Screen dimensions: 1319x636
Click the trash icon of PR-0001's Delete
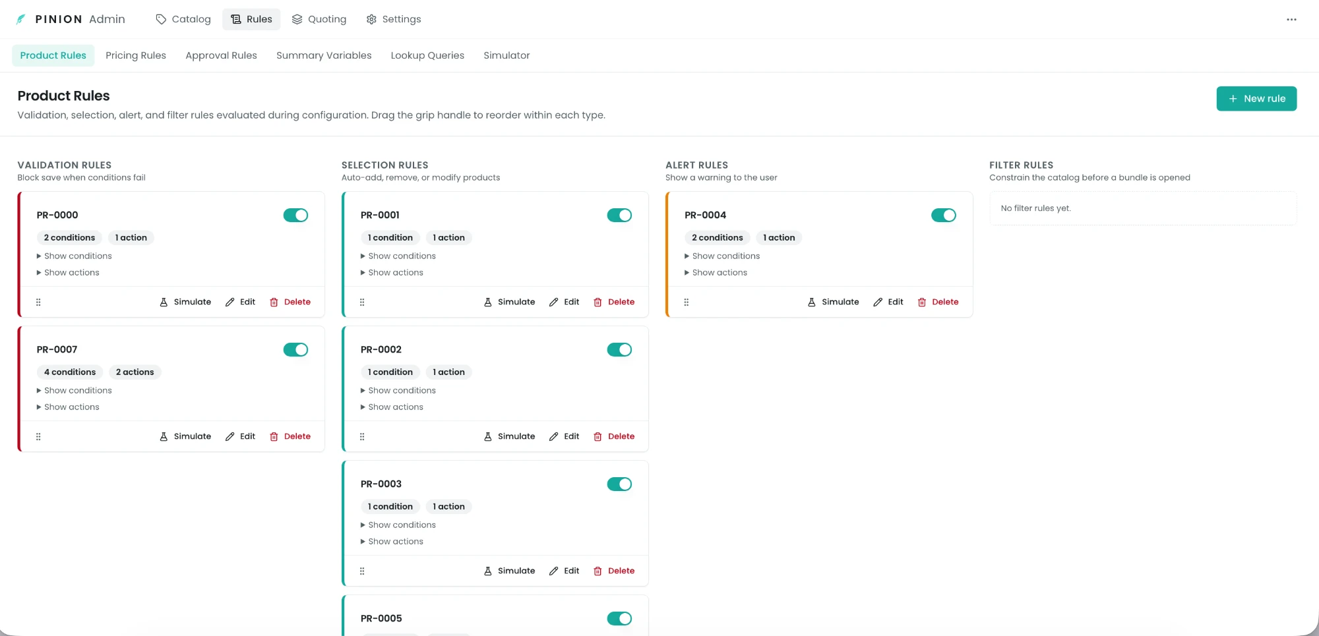(x=598, y=302)
